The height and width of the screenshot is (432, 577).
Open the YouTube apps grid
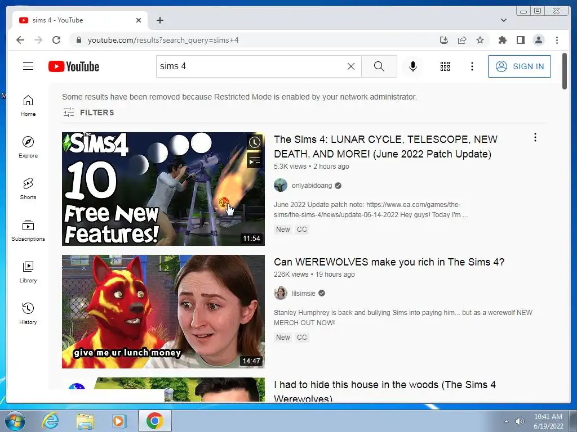[445, 66]
